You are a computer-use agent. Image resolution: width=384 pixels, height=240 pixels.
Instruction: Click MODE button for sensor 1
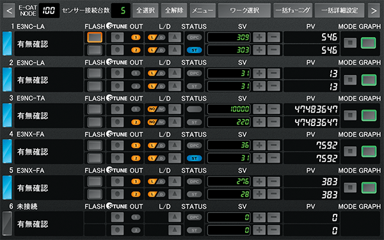[x=350, y=43]
